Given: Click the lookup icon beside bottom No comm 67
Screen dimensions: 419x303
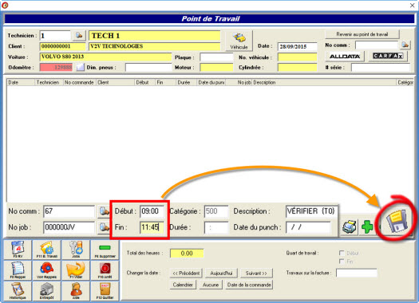Looking at the screenshot, I should tap(104, 211).
